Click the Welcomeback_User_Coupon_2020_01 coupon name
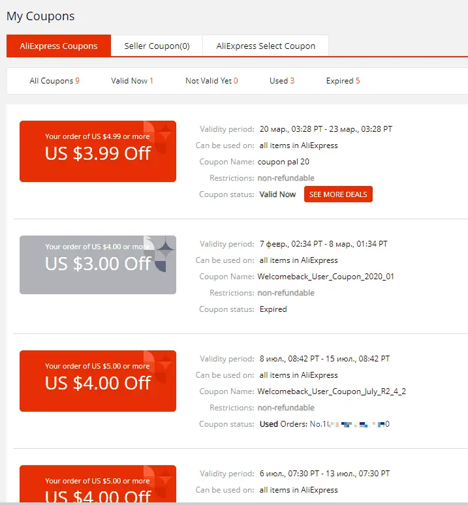This screenshot has width=468, height=505. coord(326,277)
